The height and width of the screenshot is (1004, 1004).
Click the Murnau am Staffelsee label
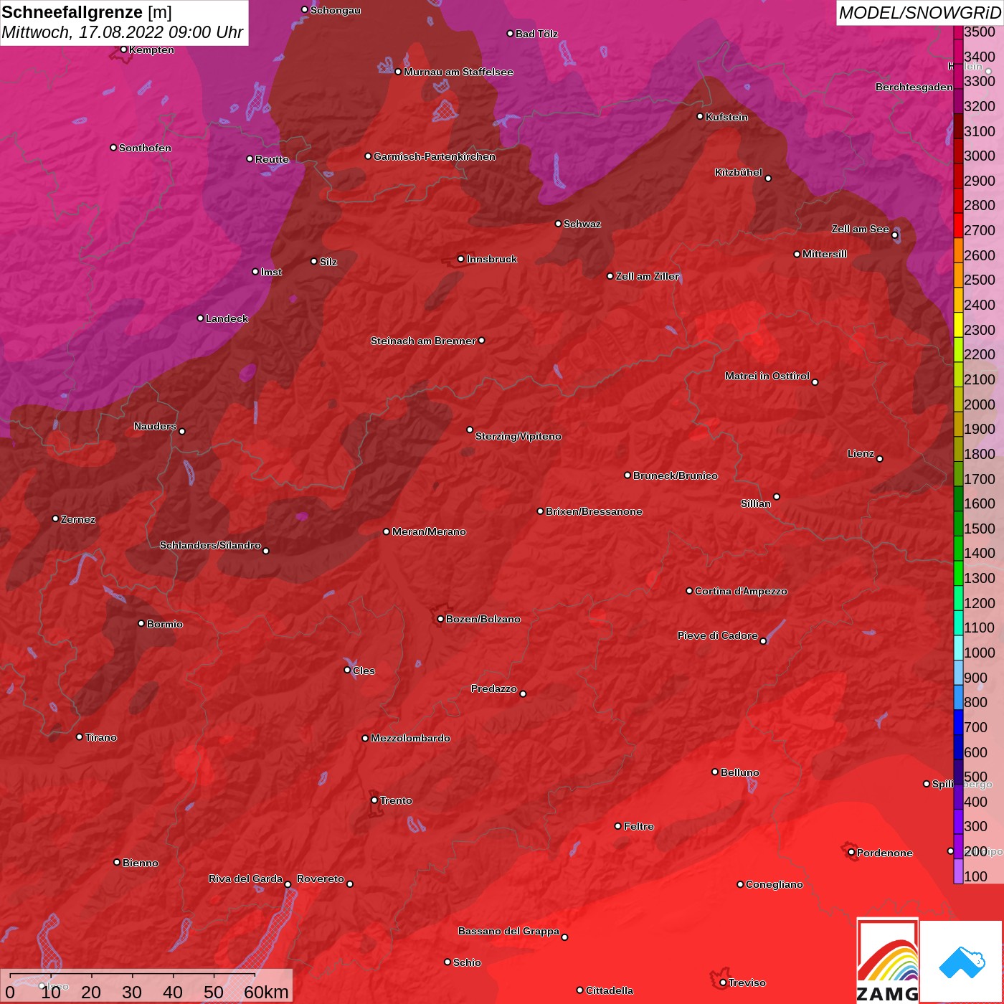tap(458, 72)
